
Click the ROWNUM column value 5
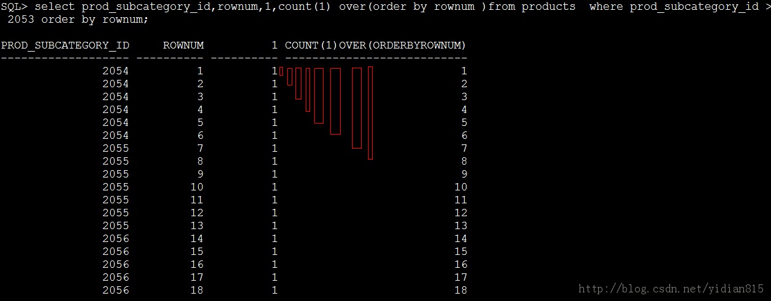[x=201, y=123]
